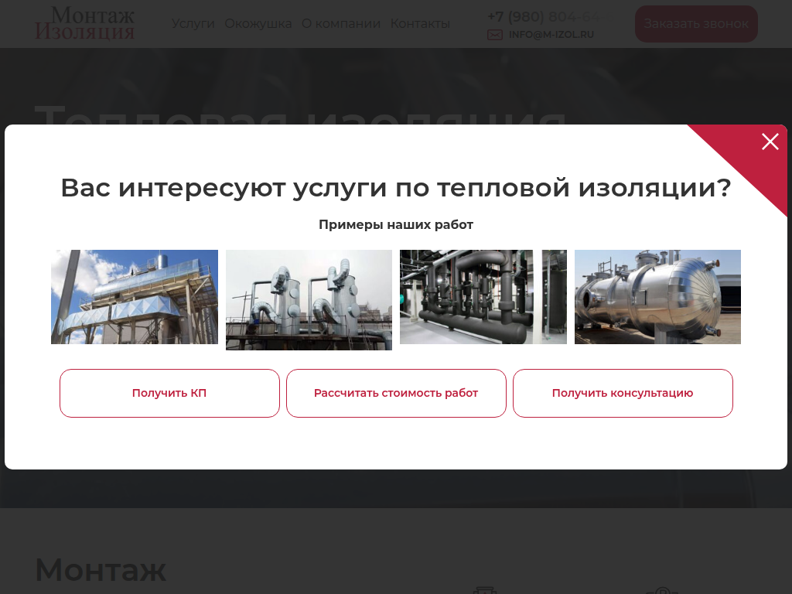Click the Заказать звонок button
Screen dimensions: 792x594
coord(695,24)
